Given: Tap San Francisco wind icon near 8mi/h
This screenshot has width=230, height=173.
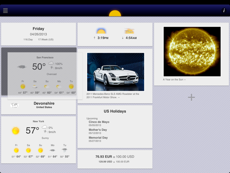Looking at the screenshot, I should (52, 68).
